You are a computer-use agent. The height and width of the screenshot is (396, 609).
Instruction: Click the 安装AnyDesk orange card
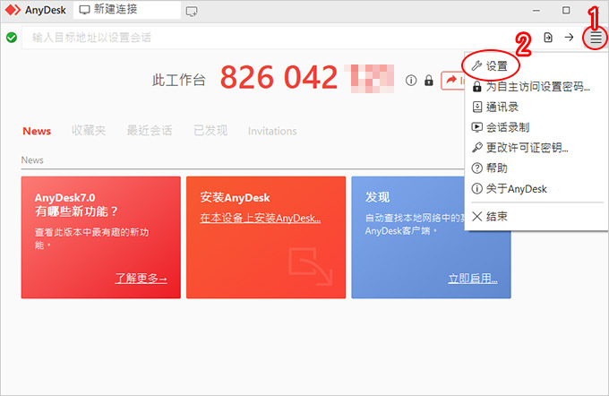(x=266, y=237)
